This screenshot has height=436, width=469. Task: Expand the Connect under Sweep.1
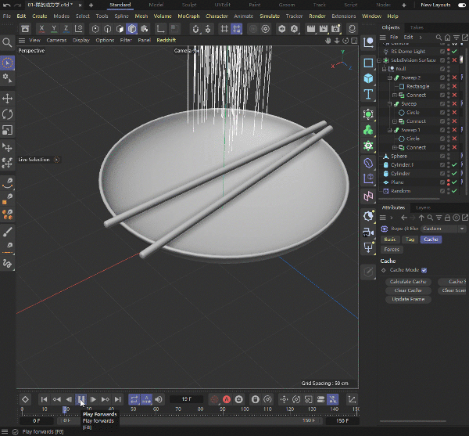394,147
